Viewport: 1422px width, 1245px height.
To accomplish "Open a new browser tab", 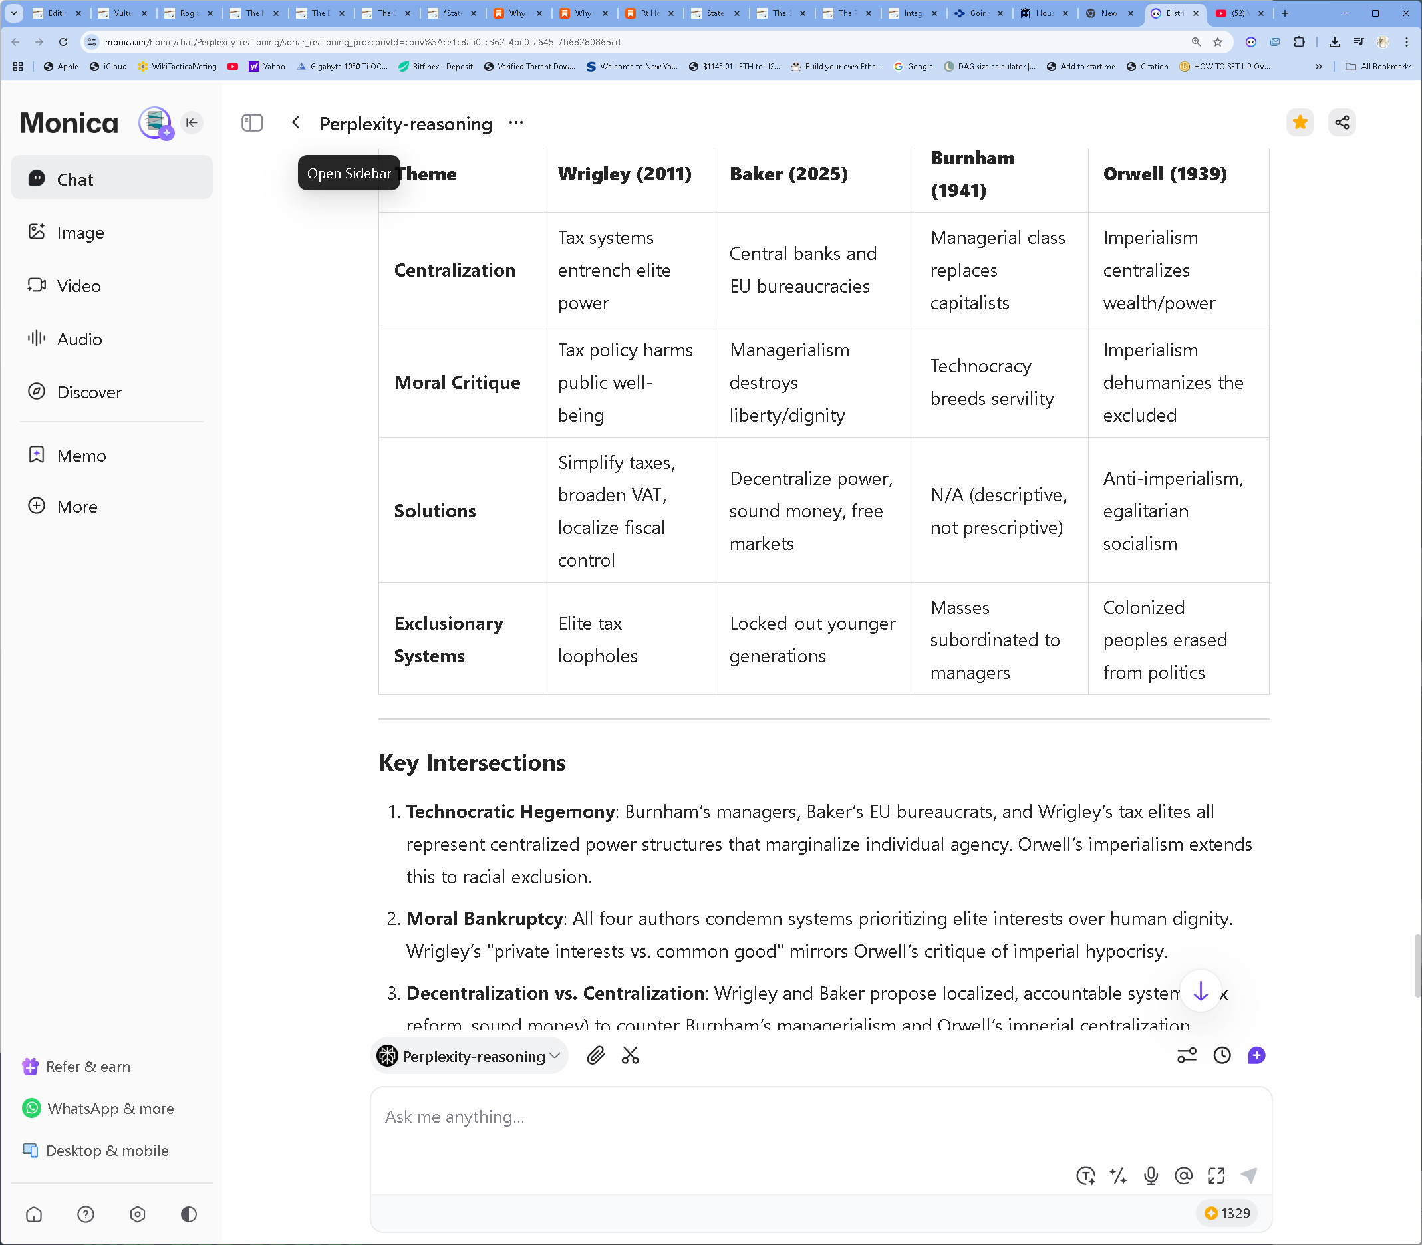I will [1284, 13].
